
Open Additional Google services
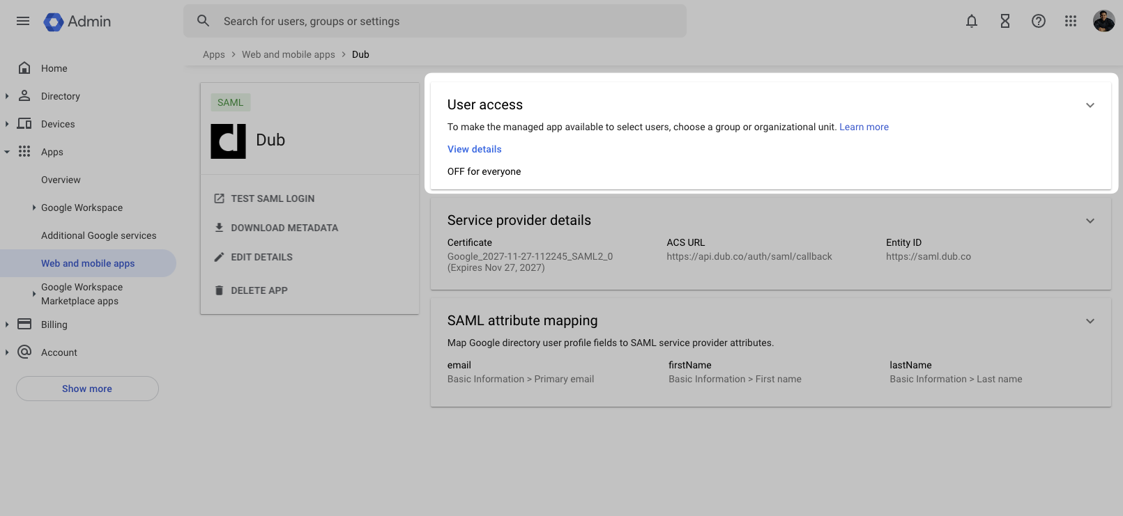tap(99, 235)
